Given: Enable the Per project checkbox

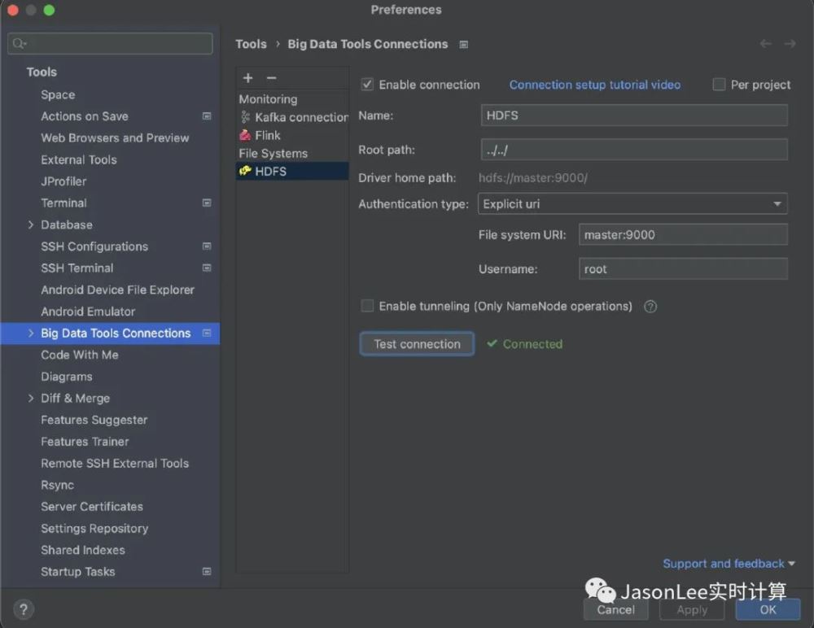Looking at the screenshot, I should click(x=719, y=85).
